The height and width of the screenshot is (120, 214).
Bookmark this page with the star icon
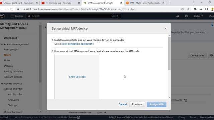[188, 9]
